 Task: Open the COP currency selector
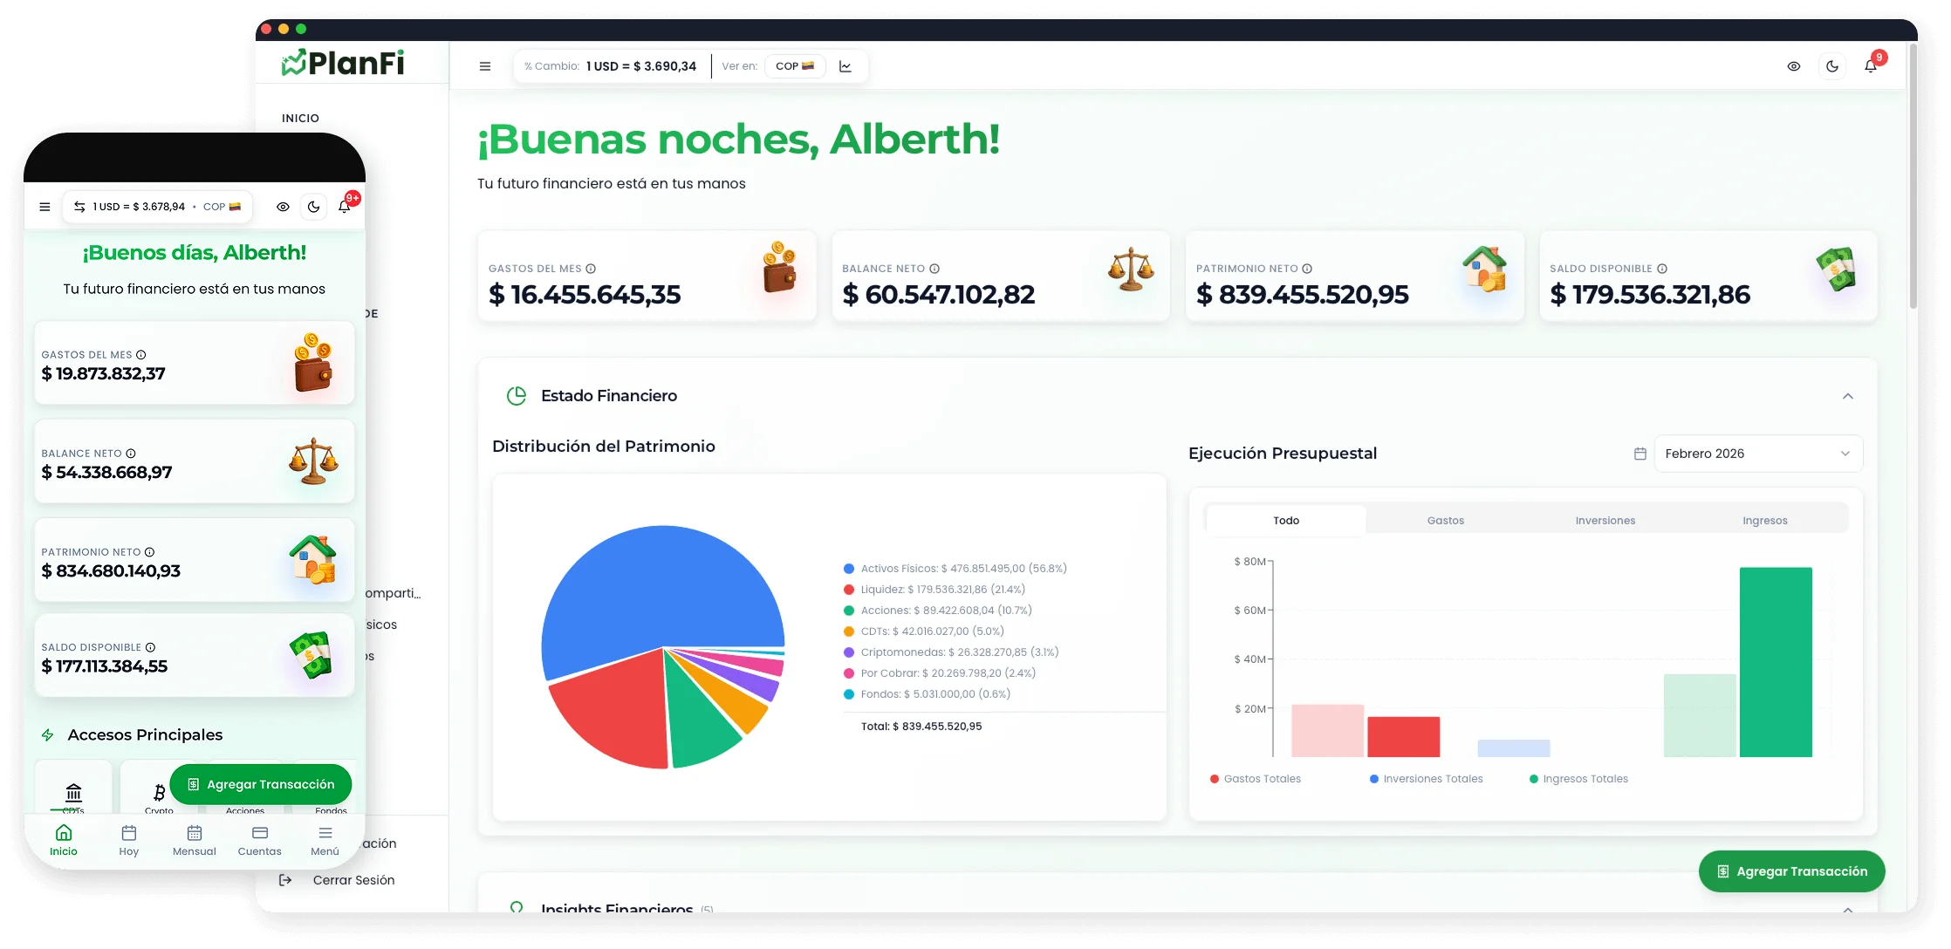[794, 66]
